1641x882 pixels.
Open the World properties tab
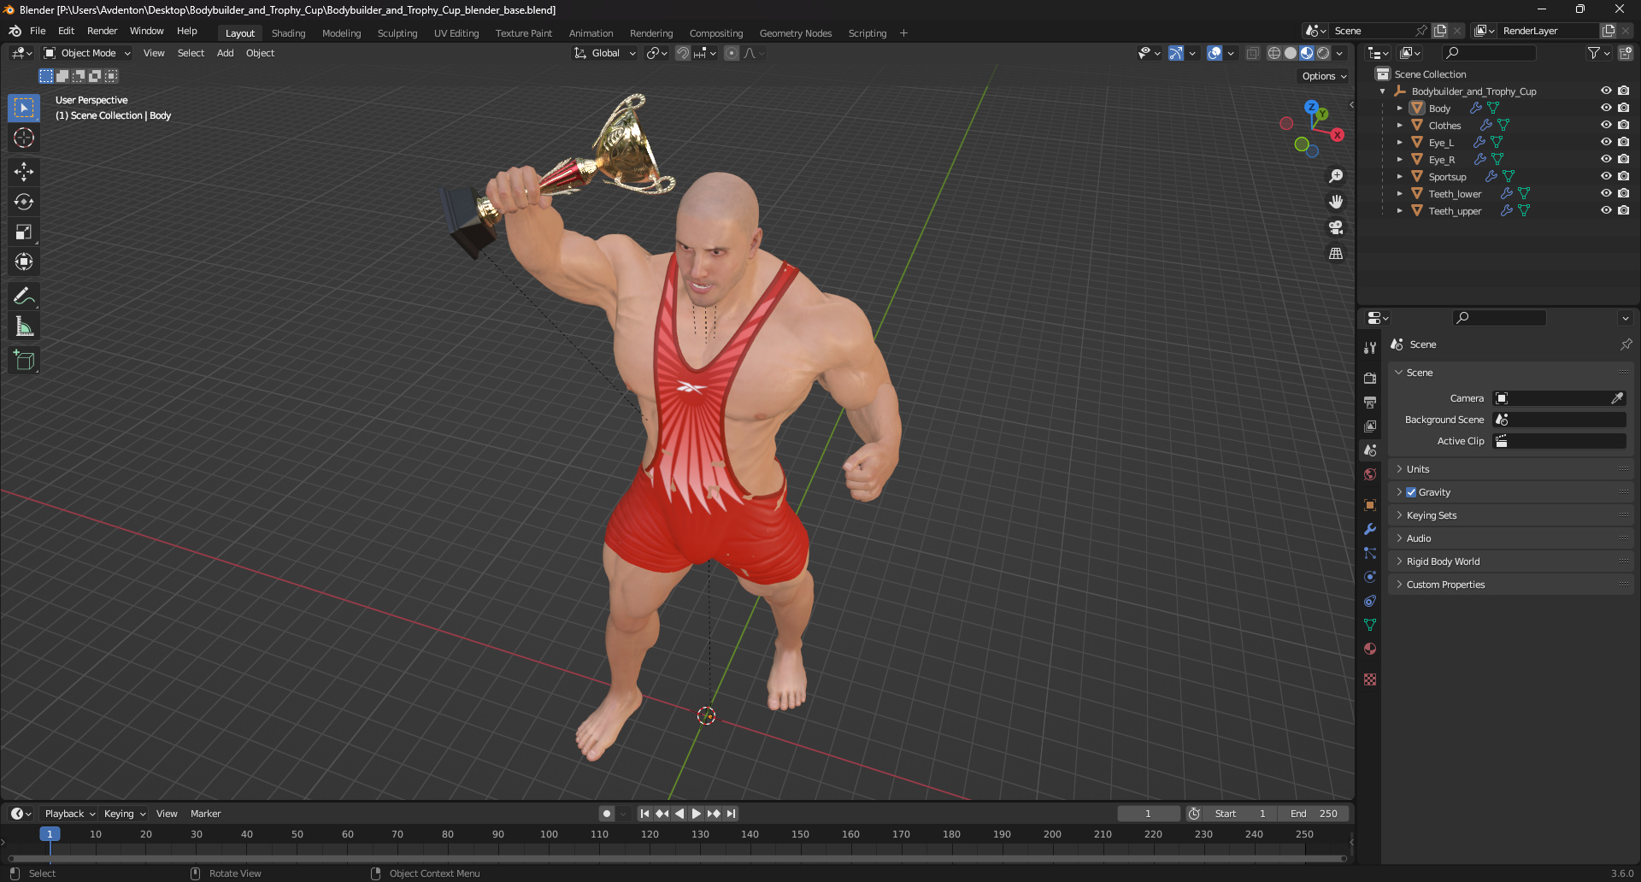(1370, 474)
